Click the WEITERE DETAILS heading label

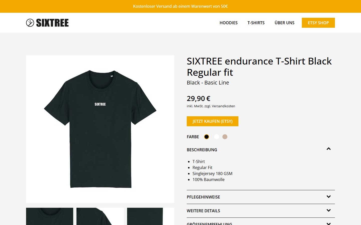coord(203,211)
